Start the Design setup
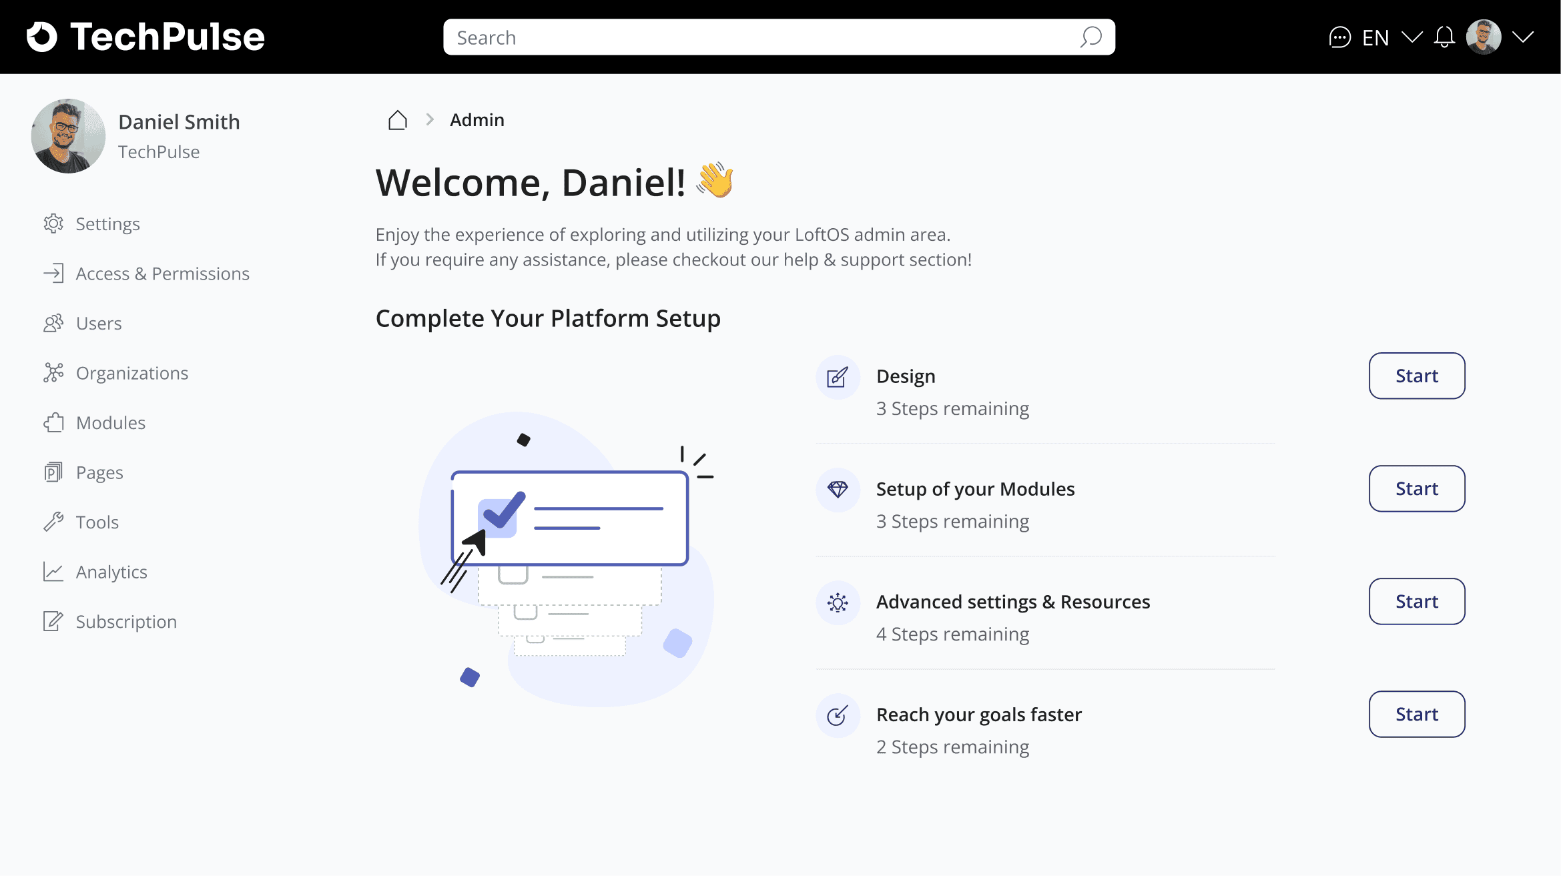1561x876 pixels. point(1416,376)
